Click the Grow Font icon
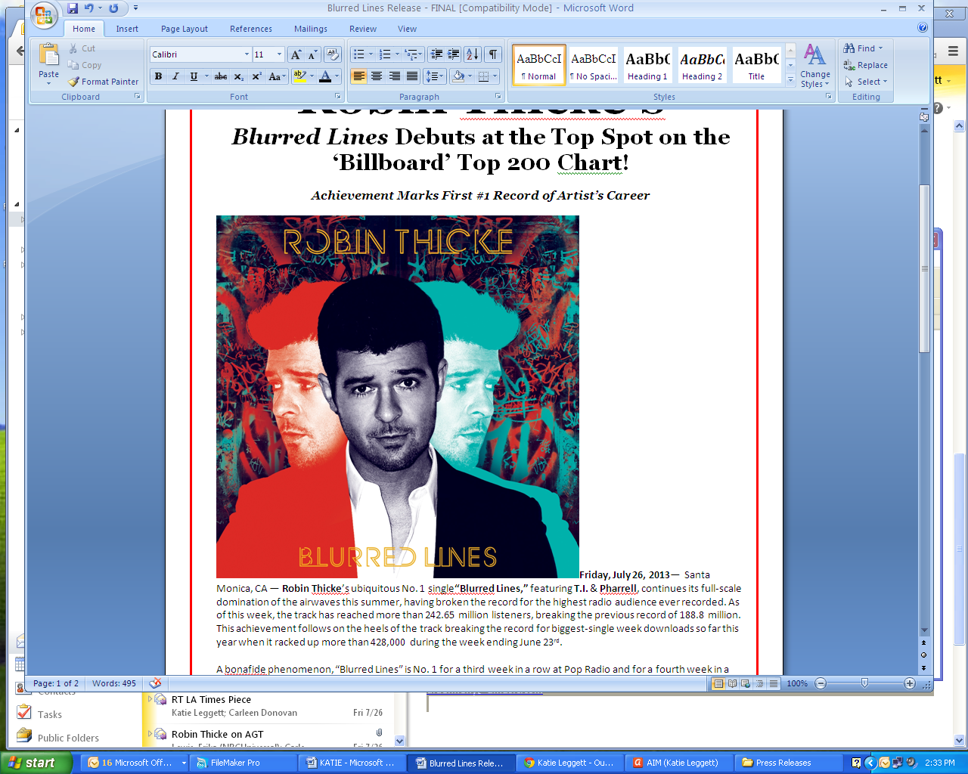 [x=296, y=54]
